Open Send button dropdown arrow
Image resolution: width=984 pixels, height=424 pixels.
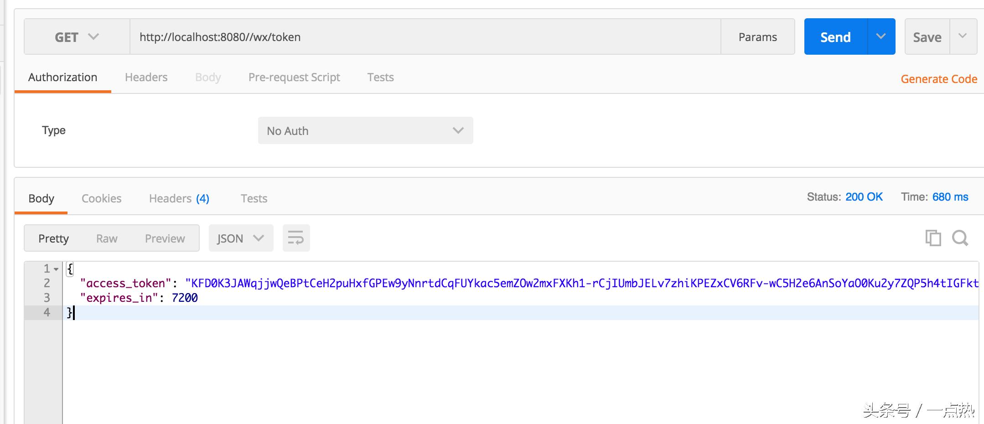(x=880, y=36)
